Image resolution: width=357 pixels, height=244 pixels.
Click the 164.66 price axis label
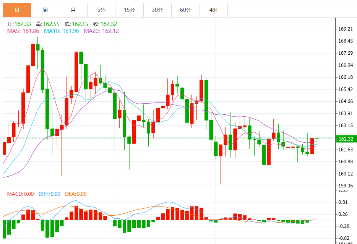346,101
